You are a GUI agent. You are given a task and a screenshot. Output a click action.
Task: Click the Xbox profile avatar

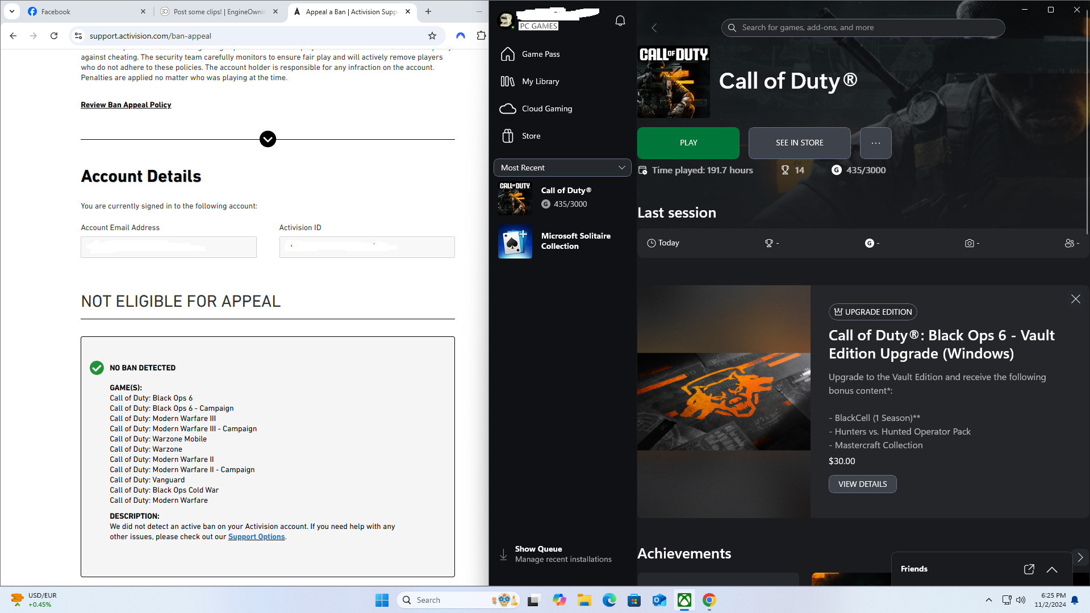pyautogui.click(x=506, y=20)
